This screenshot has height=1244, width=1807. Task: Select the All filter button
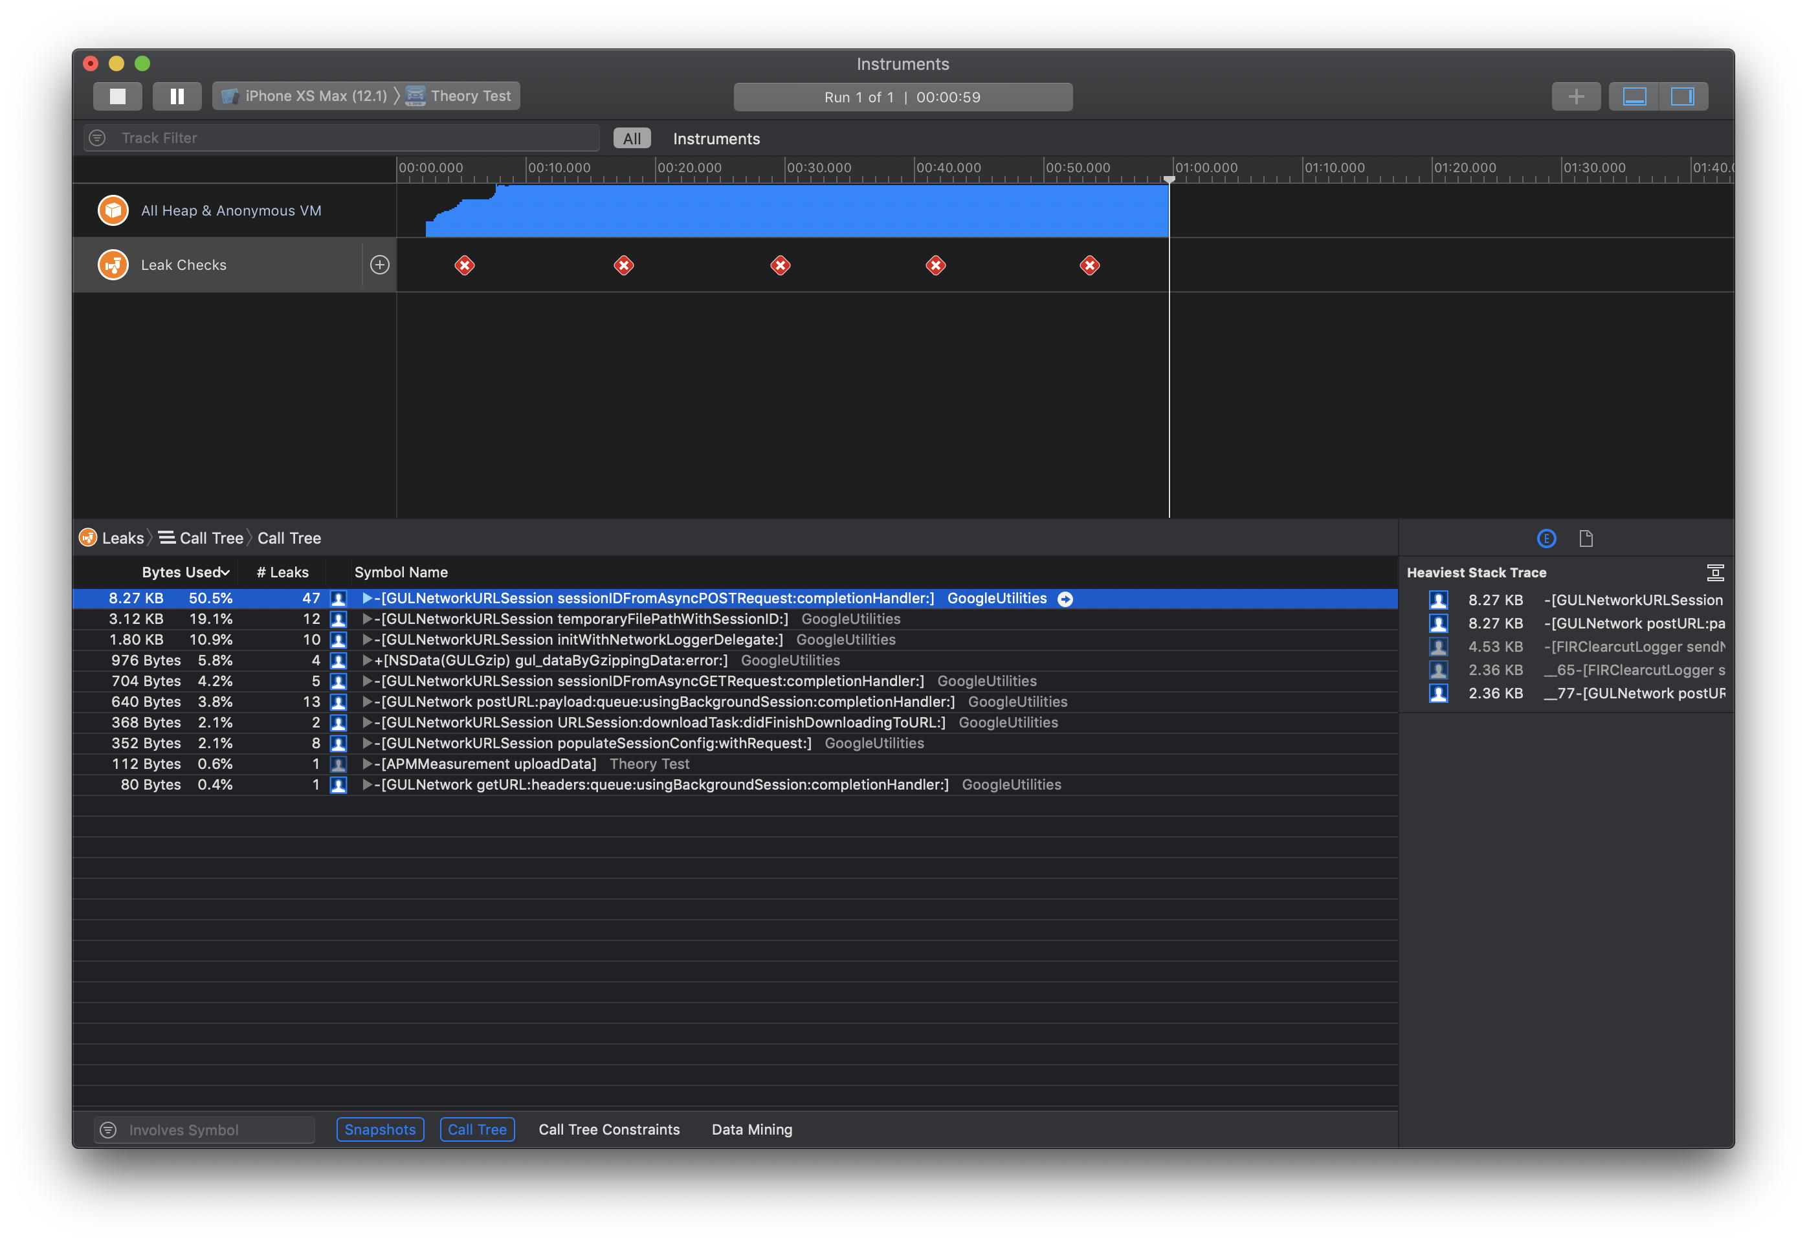coord(631,139)
